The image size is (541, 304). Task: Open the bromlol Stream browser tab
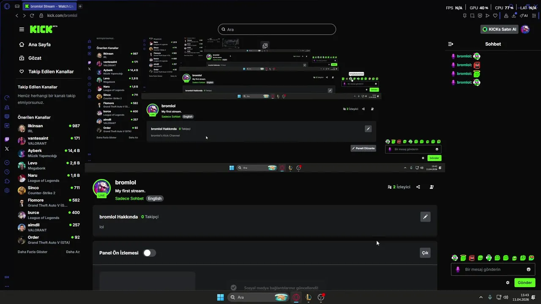tap(49, 6)
